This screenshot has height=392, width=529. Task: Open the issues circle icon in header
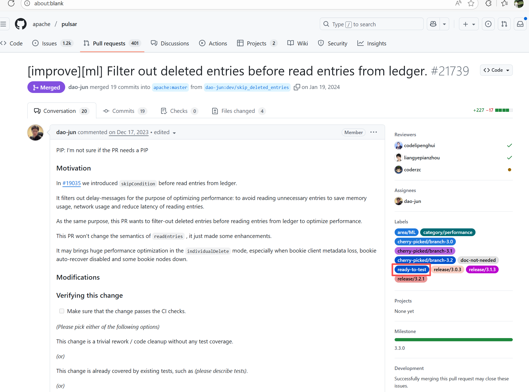[x=488, y=24]
